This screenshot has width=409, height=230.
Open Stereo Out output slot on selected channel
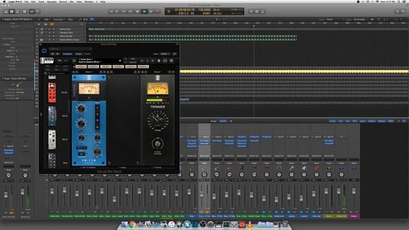point(204,156)
